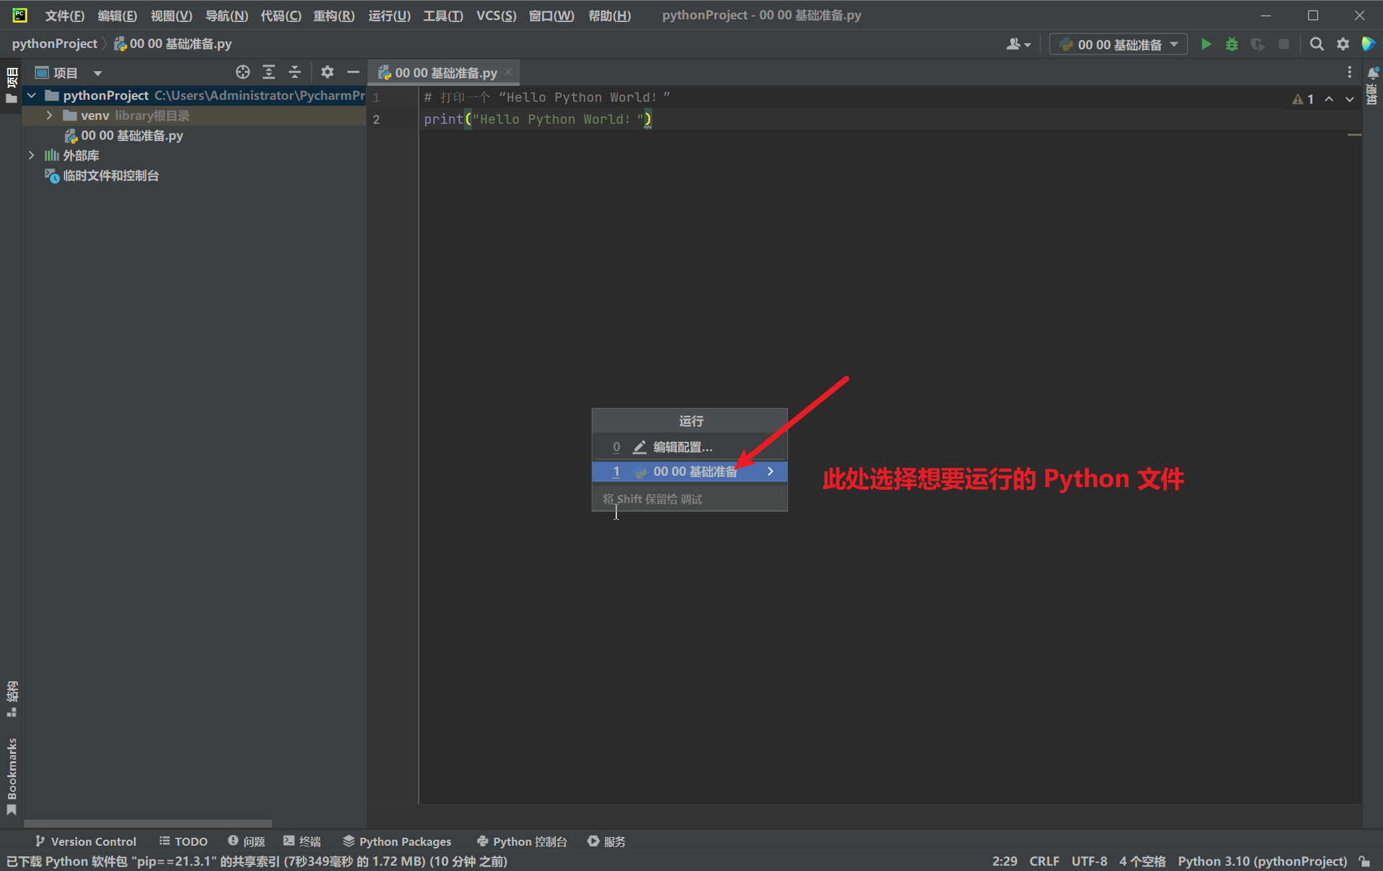Expand the 00 00 基础准备 run config arrow

pos(771,470)
